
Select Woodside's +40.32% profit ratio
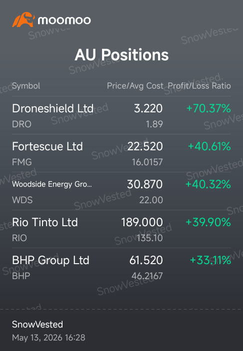pos(208,184)
